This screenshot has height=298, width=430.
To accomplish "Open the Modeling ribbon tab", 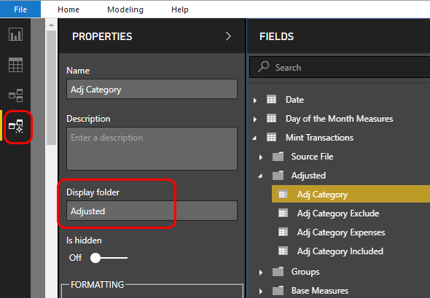I will coord(125,9).
